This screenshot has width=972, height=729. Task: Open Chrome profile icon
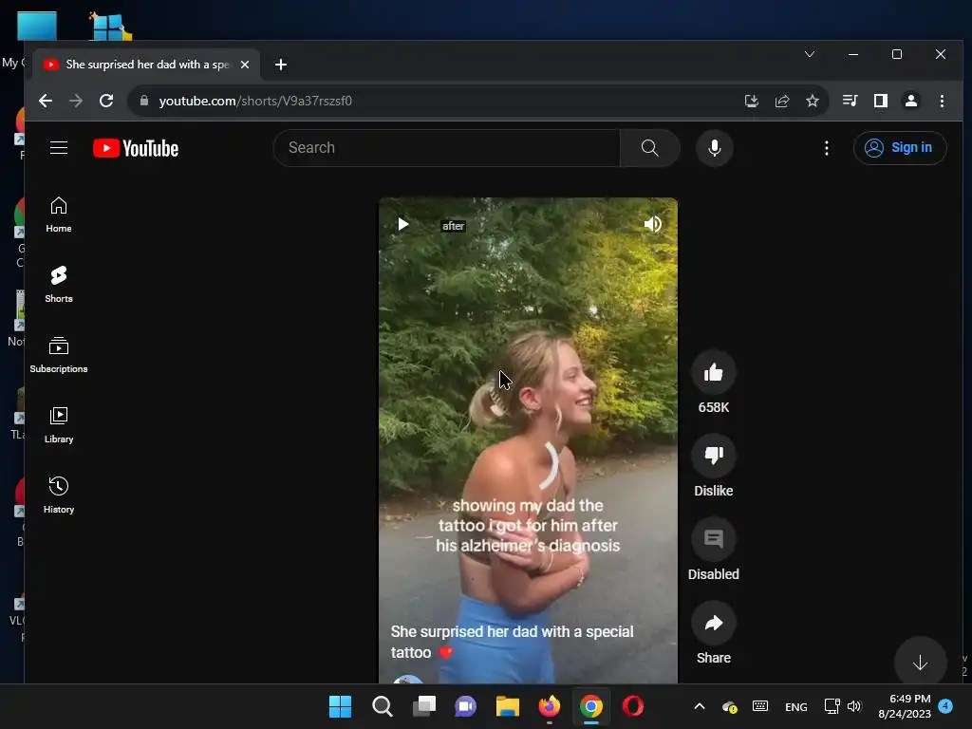[910, 101]
